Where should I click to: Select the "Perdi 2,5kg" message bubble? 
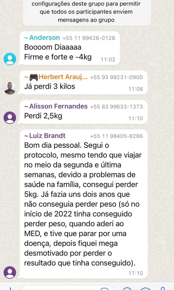tap(84, 112)
